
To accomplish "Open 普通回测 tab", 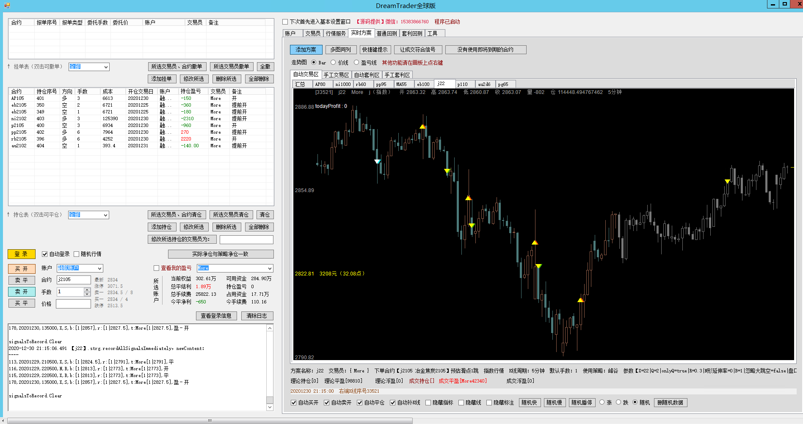I will (387, 33).
